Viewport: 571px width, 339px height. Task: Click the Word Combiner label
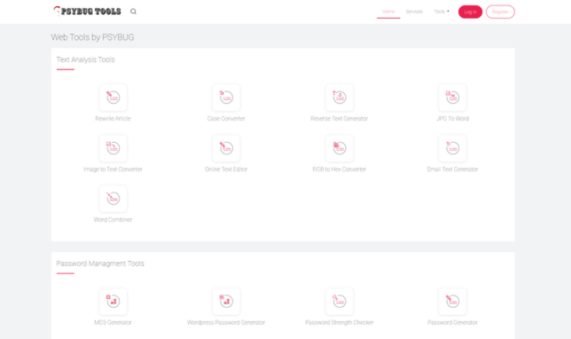pos(113,219)
